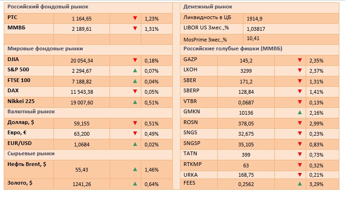Viewport: 345px width, 200px height.
Task: Select the Ликвидность в ЦБ value 1914,9
Action: point(254,18)
